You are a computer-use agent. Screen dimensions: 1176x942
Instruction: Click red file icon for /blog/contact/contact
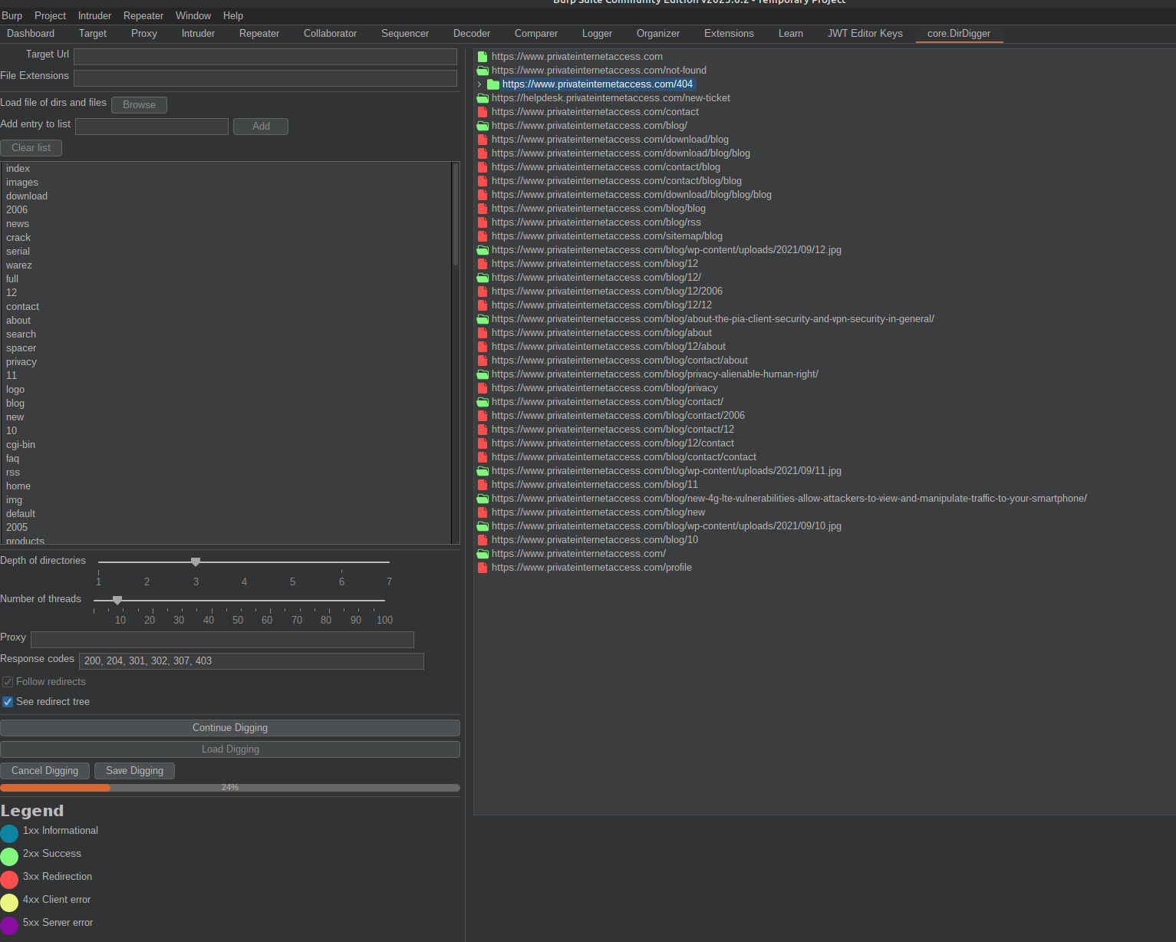(x=483, y=457)
